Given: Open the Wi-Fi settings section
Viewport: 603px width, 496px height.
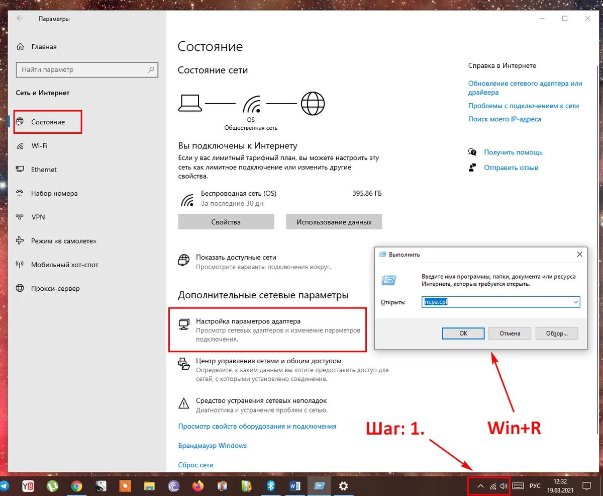Looking at the screenshot, I should (x=39, y=146).
